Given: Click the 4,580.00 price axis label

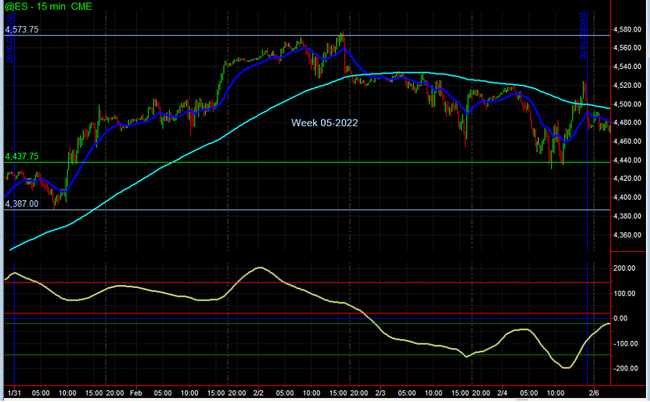Looking at the screenshot, I should [628, 29].
